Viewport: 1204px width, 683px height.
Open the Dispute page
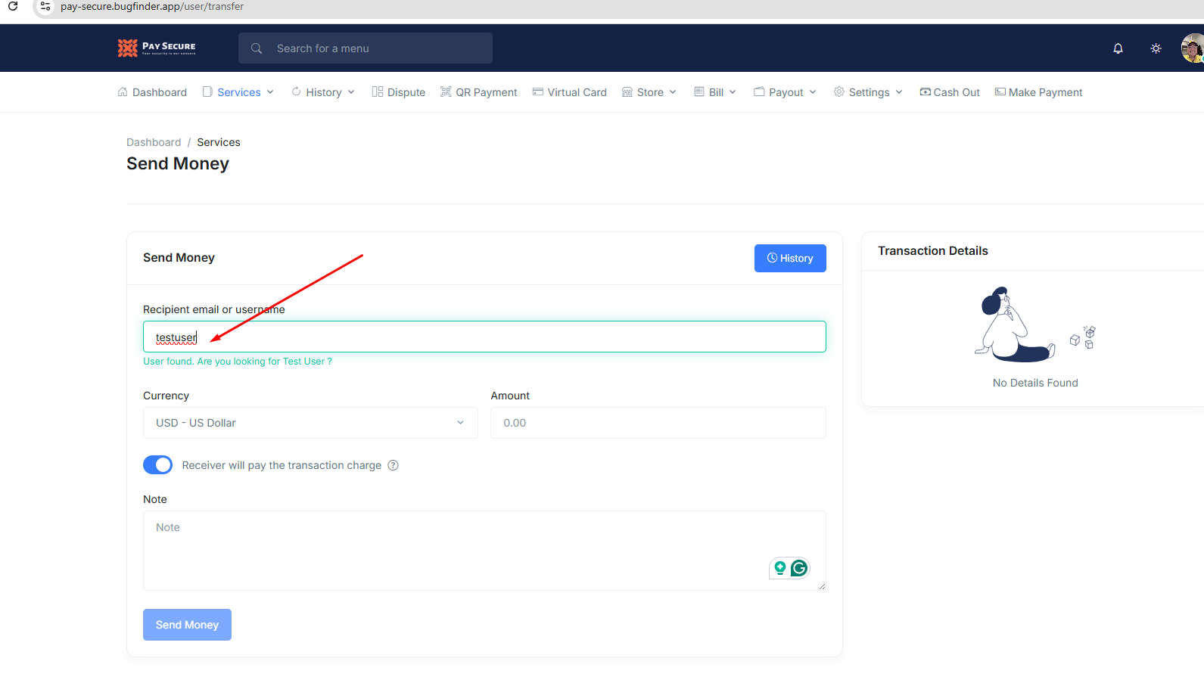coord(399,92)
